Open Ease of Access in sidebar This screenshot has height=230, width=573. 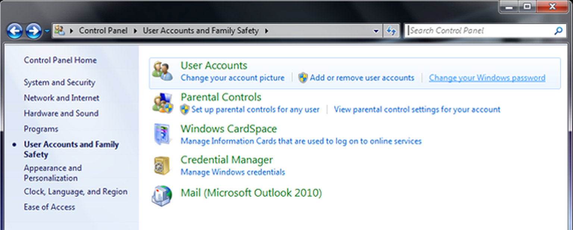point(49,207)
